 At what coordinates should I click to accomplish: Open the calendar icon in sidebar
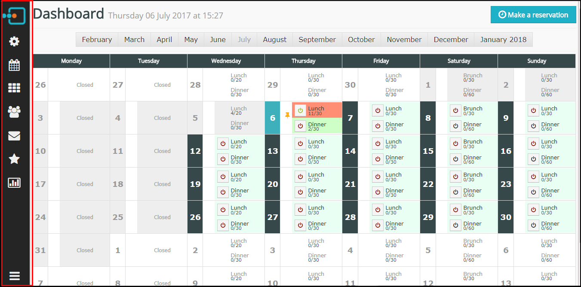coord(14,65)
